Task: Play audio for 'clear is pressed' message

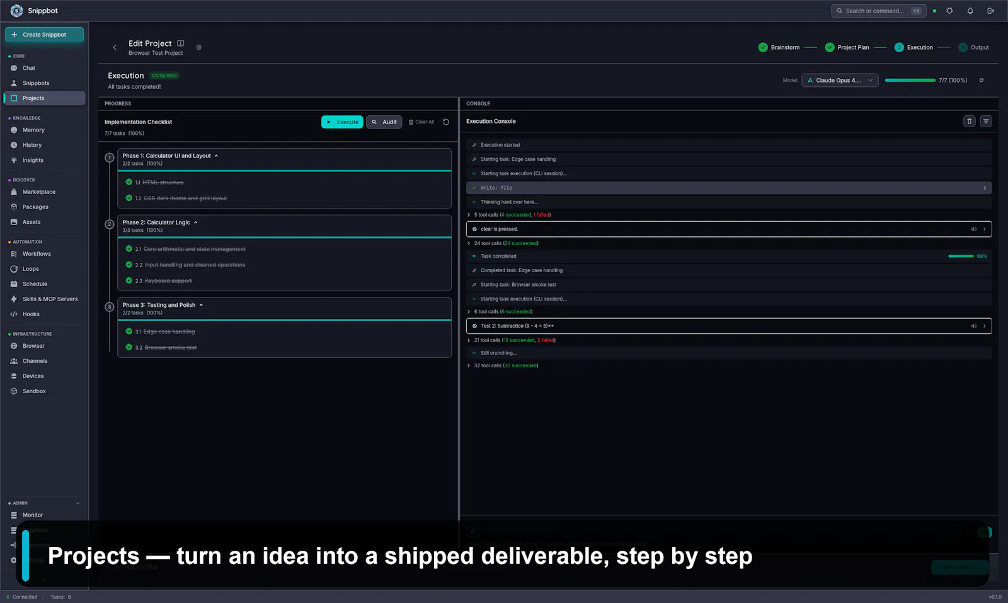Action: pos(973,229)
